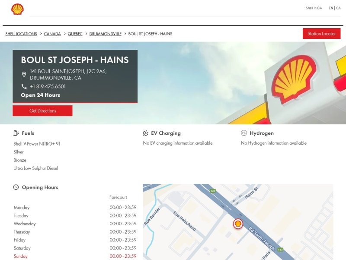The image size is (346, 260).
Task: Click the current breadcrumb Boul St Joseph - Hains
Action: pyautogui.click(x=150, y=34)
